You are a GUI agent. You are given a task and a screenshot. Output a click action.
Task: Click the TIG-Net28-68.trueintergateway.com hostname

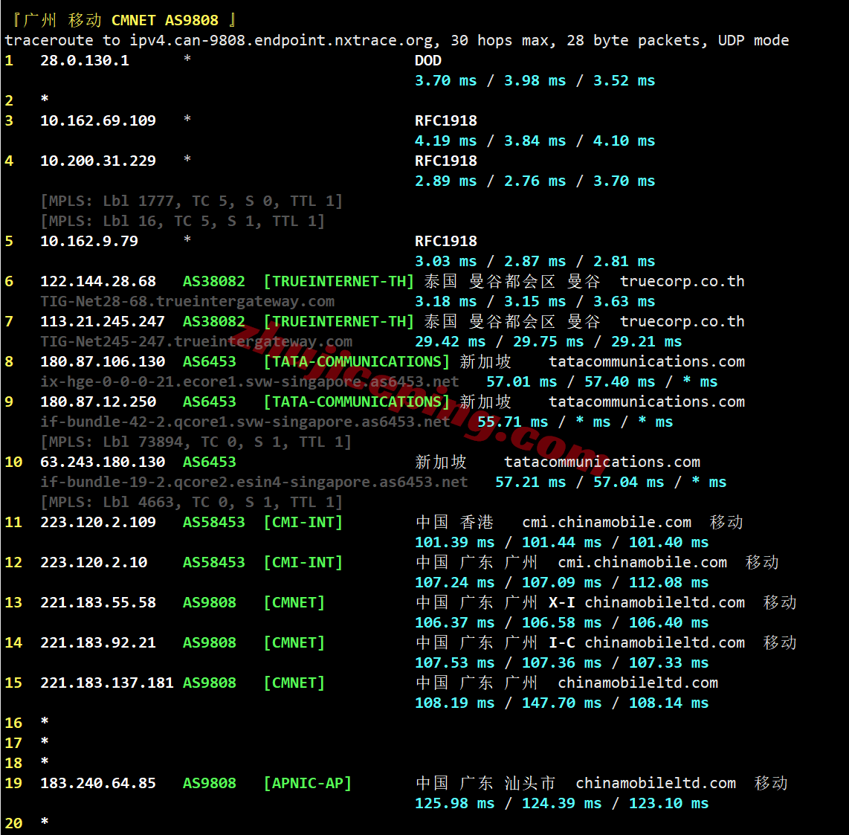point(187,302)
